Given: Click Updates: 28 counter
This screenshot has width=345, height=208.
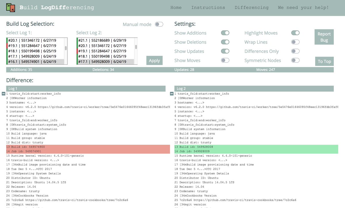Looking at the screenshot, I should click(184, 70).
